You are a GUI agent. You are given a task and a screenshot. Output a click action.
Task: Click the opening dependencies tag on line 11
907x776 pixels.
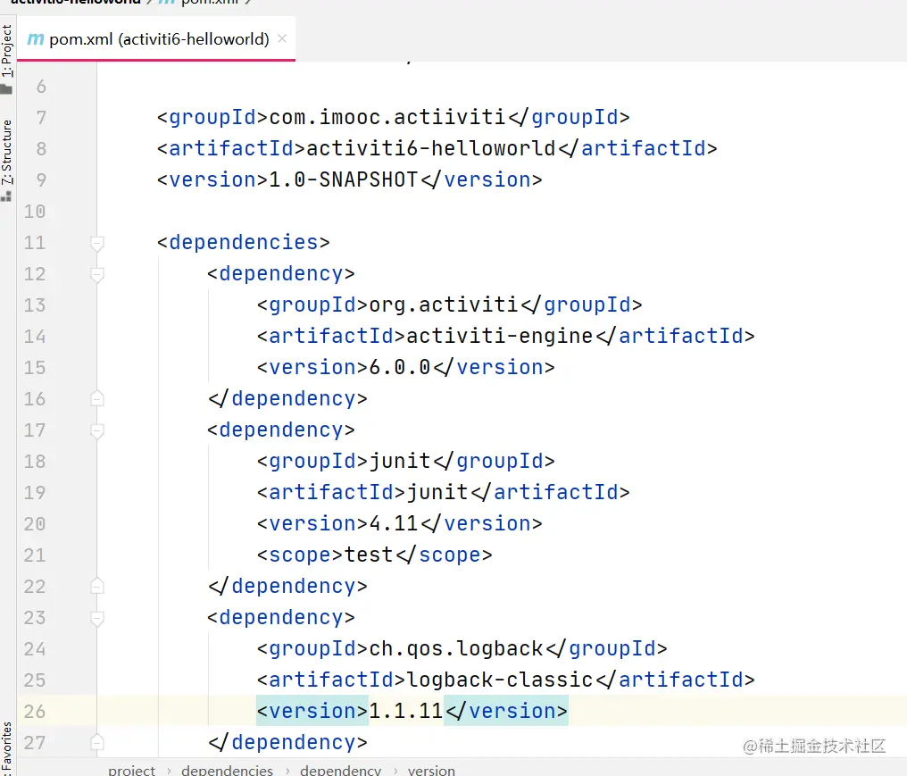pyautogui.click(x=244, y=243)
